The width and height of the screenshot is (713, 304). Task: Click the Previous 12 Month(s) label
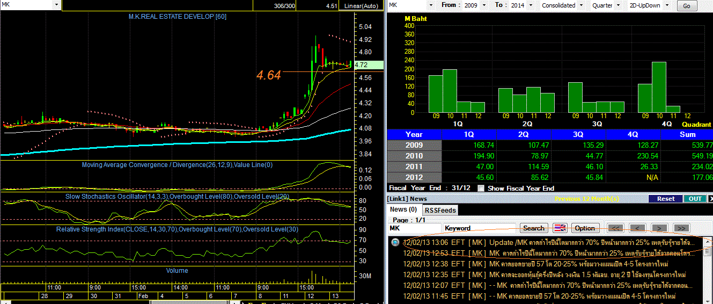[x=587, y=199]
